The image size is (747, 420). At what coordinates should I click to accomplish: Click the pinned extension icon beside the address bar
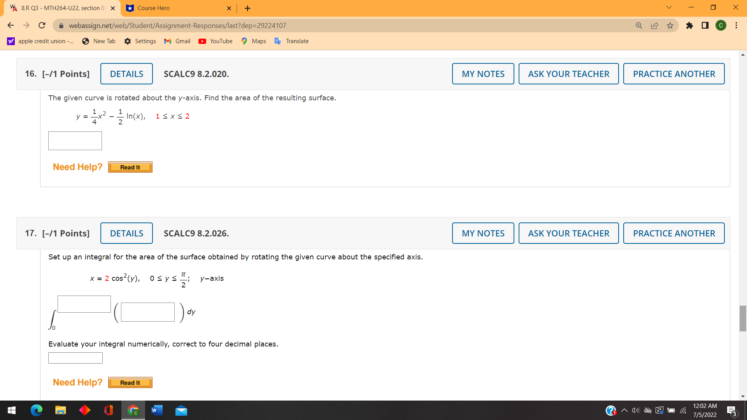pos(690,25)
